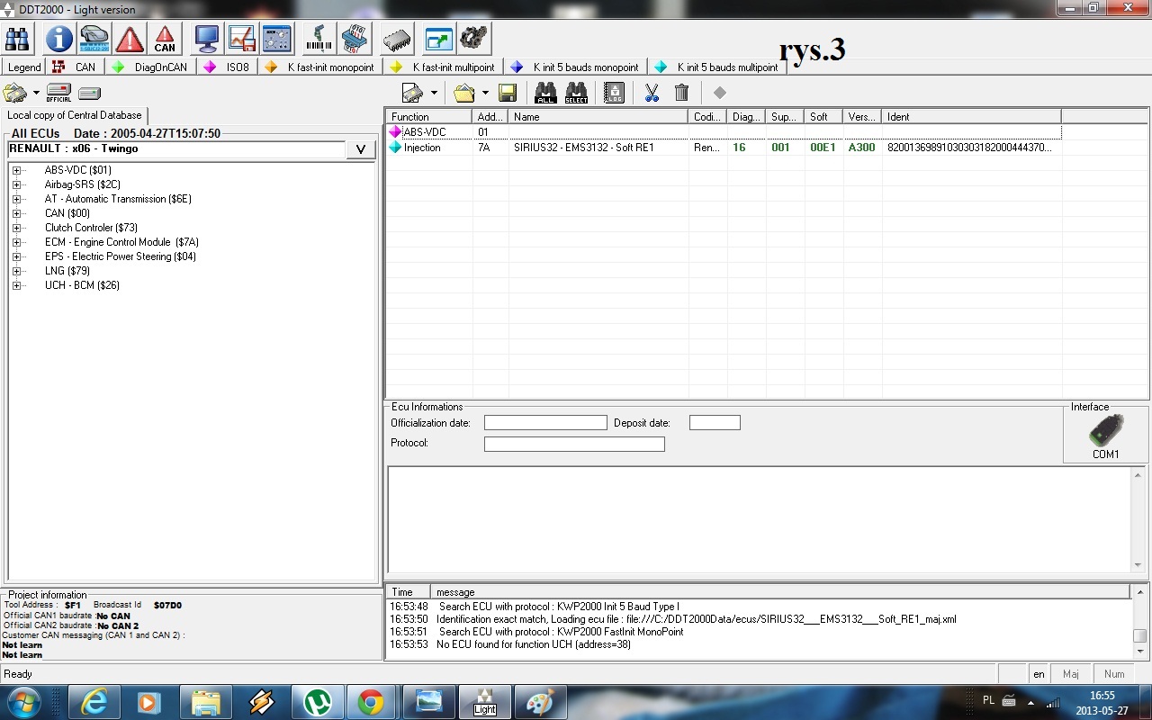The height and width of the screenshot is (720, 1152).
Task: Expand the ABS-VDC ($01) tree node
Action: (x=16, y=170)
